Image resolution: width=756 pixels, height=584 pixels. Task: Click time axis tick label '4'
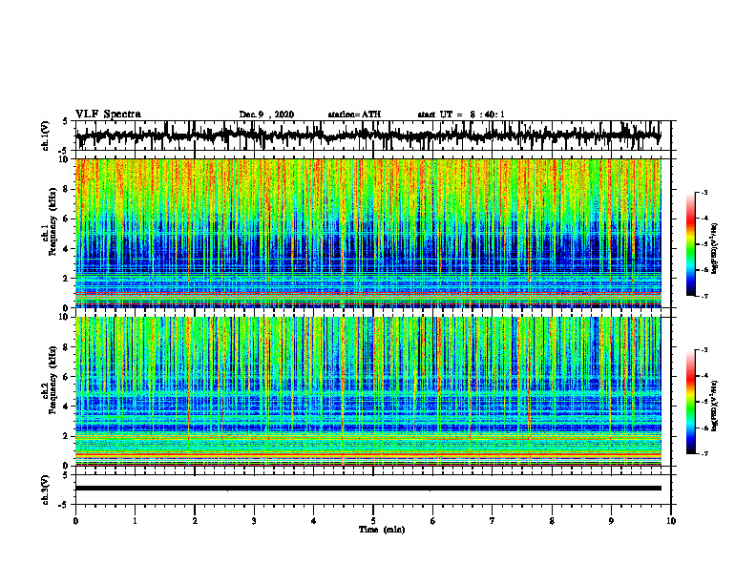tap(314, 521)
